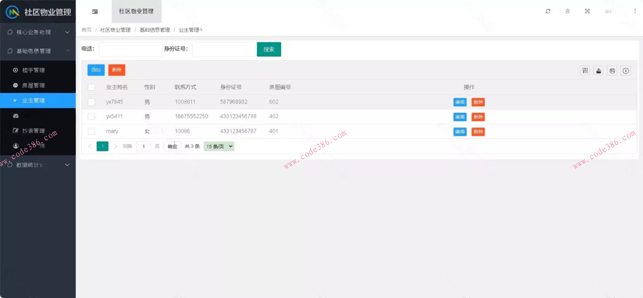643x298 pixels.
Task: Click the 业主姓名 column header
Action: pyautogui.click(x=117, y=87)
